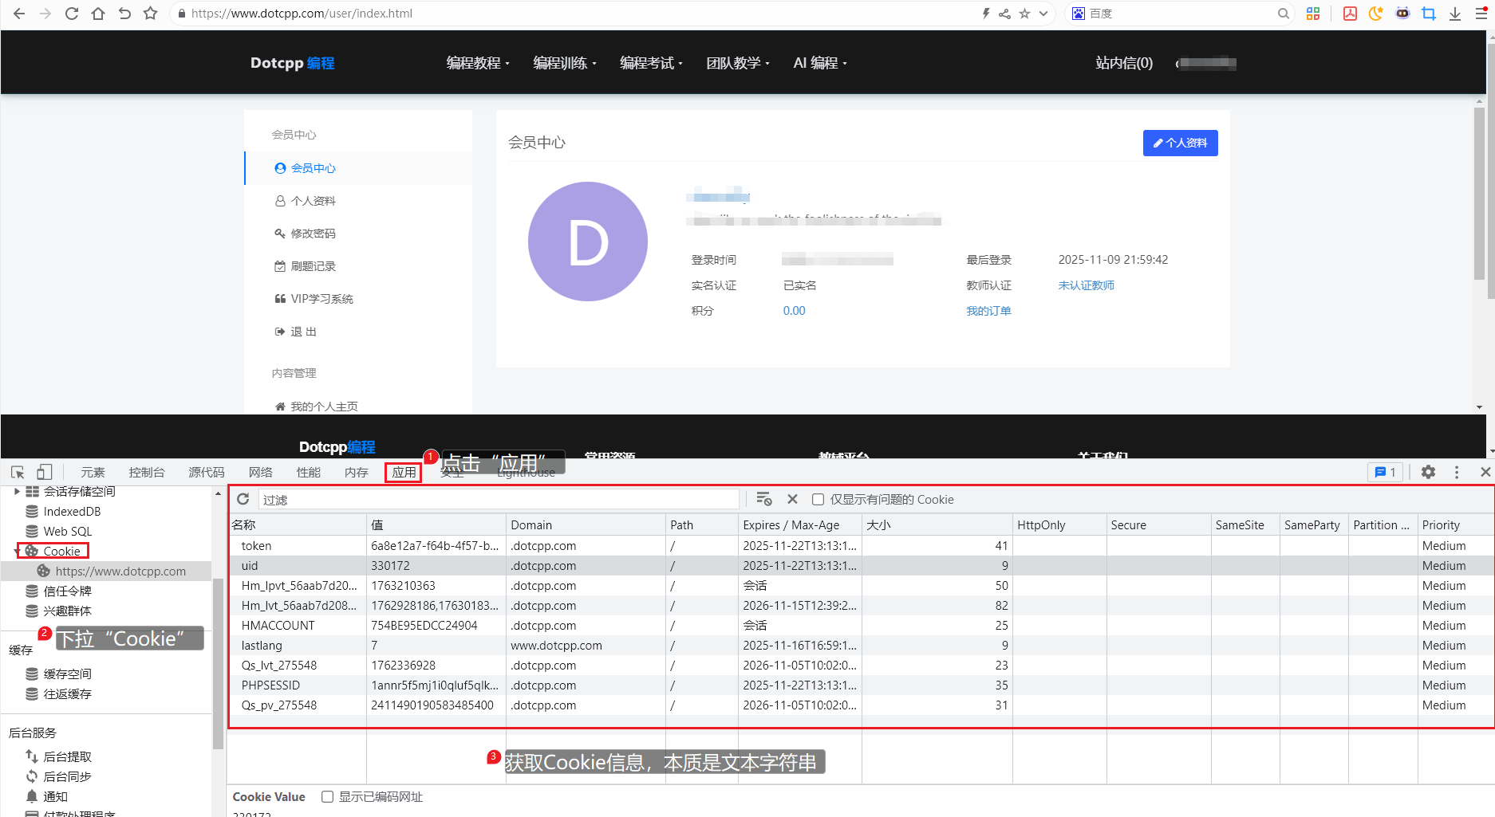
Task: Click the 个人资料 blue button
Action: coord(1180,143)
